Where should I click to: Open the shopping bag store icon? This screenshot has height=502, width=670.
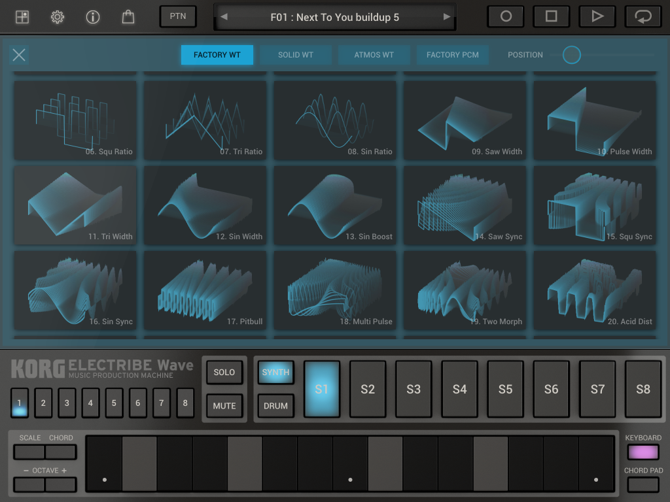[x=128, y=17]
